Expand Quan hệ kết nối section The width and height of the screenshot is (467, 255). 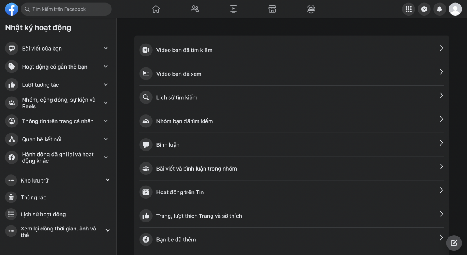[58, 139]
